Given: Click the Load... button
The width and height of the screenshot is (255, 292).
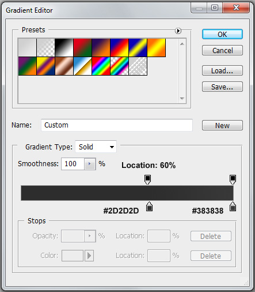Looking at the screenshot, I should 222,70.
